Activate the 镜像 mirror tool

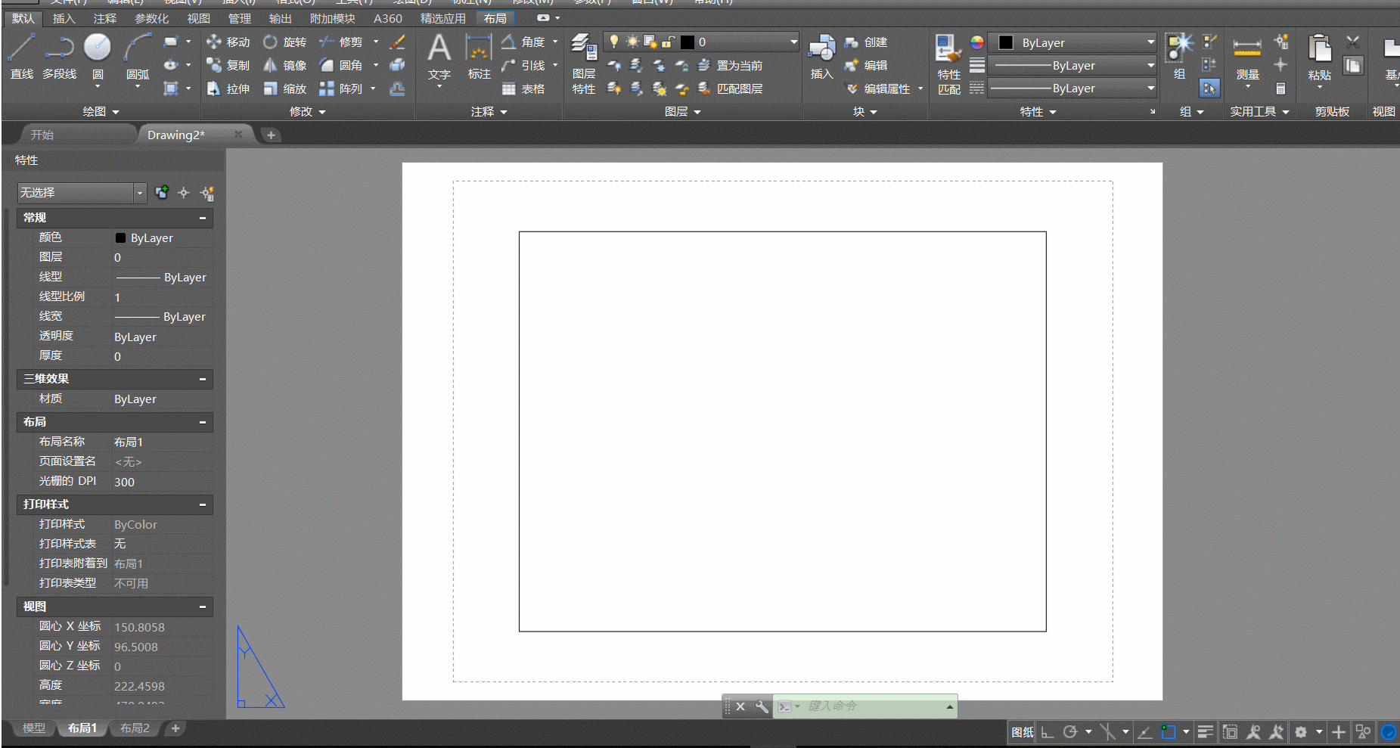284,66
